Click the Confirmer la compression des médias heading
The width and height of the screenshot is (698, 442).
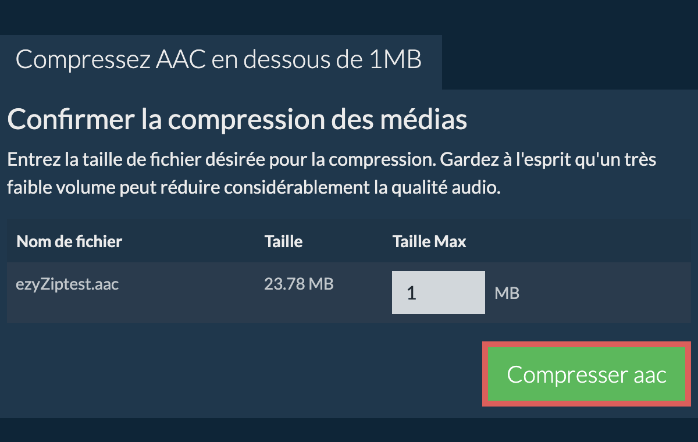(237, 120)
